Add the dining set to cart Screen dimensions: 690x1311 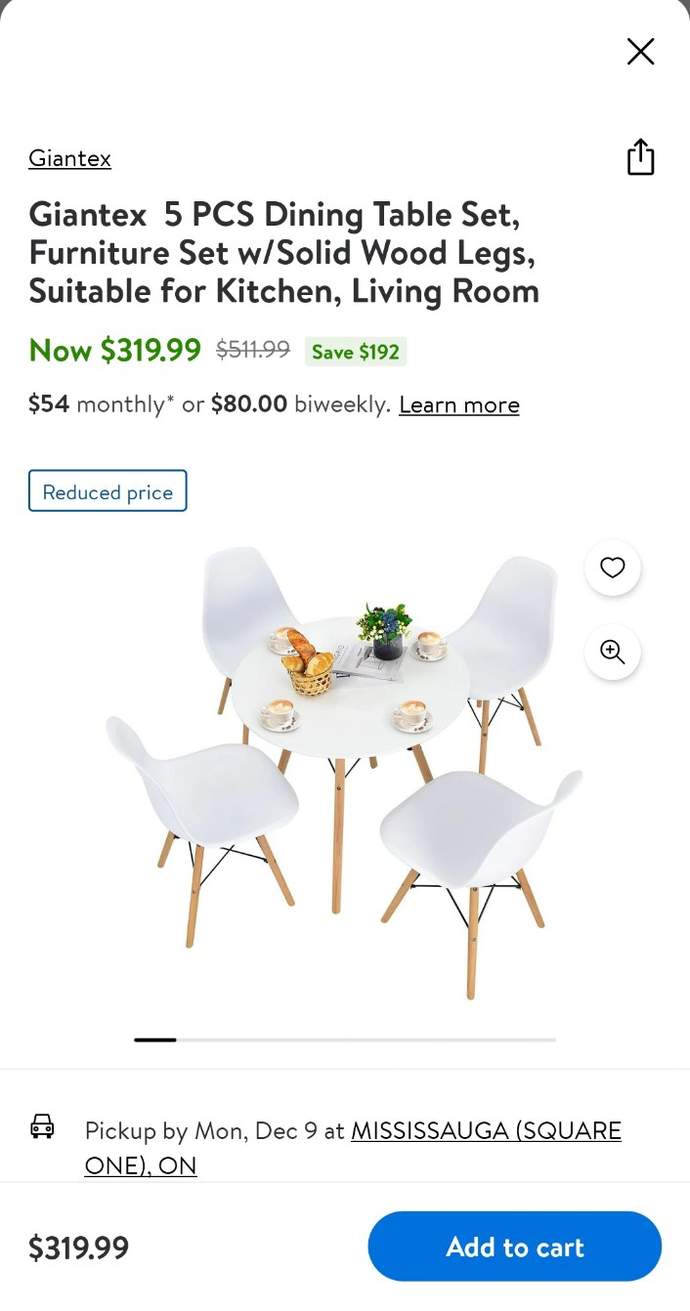click(x=515, y=1247)
